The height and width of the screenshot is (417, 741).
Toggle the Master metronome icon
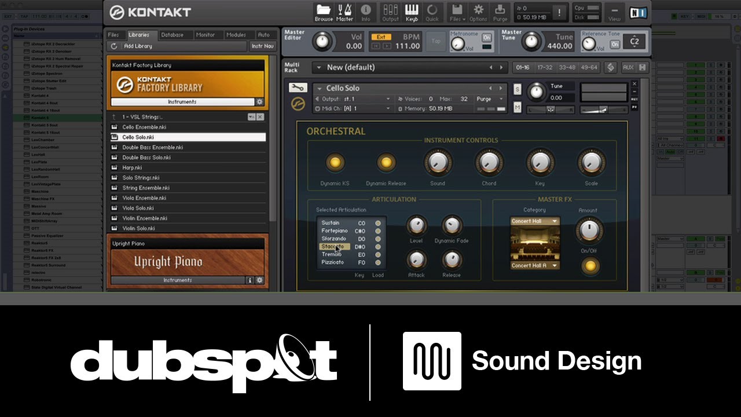tap(344, 12)
